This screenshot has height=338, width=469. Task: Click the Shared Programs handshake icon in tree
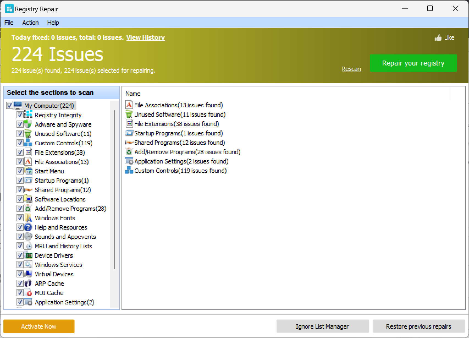tap(28, 190)
